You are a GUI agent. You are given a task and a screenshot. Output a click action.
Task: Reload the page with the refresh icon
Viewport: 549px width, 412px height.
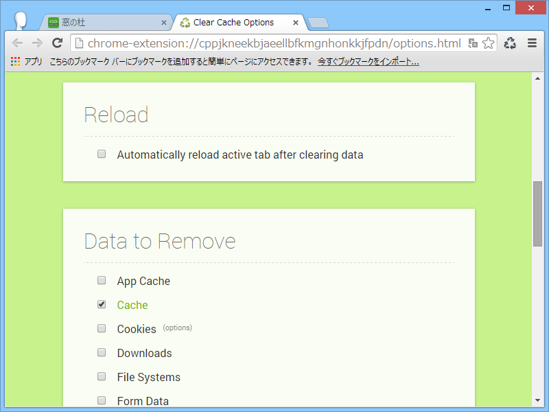(x=57, y=43)
